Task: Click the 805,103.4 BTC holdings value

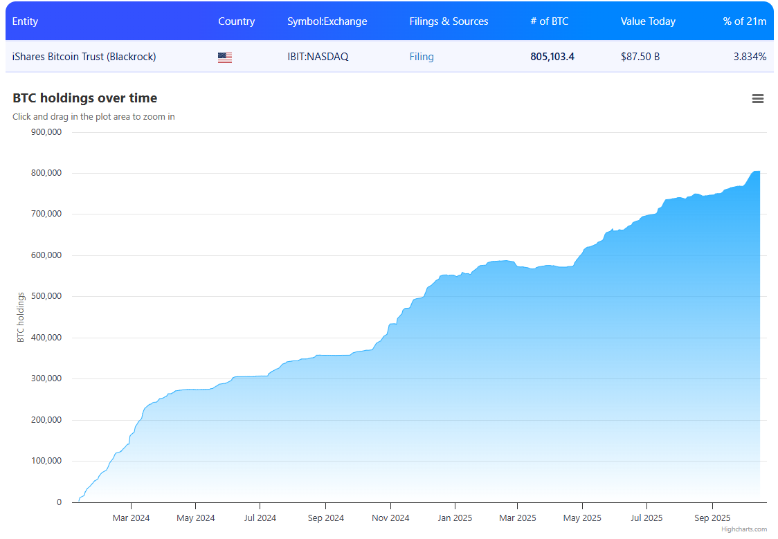Action: (x=552, y=57)
